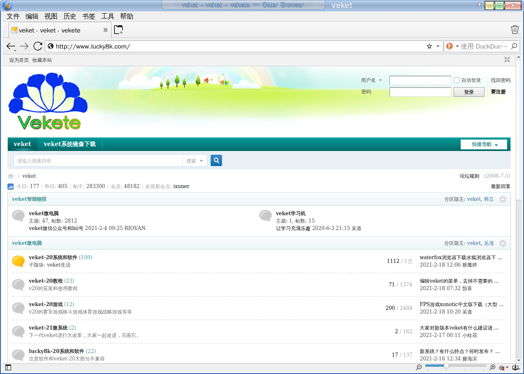Screen dimensions: 524x374
Task: Open the search engine selector arrow
Action: [457, 46]
